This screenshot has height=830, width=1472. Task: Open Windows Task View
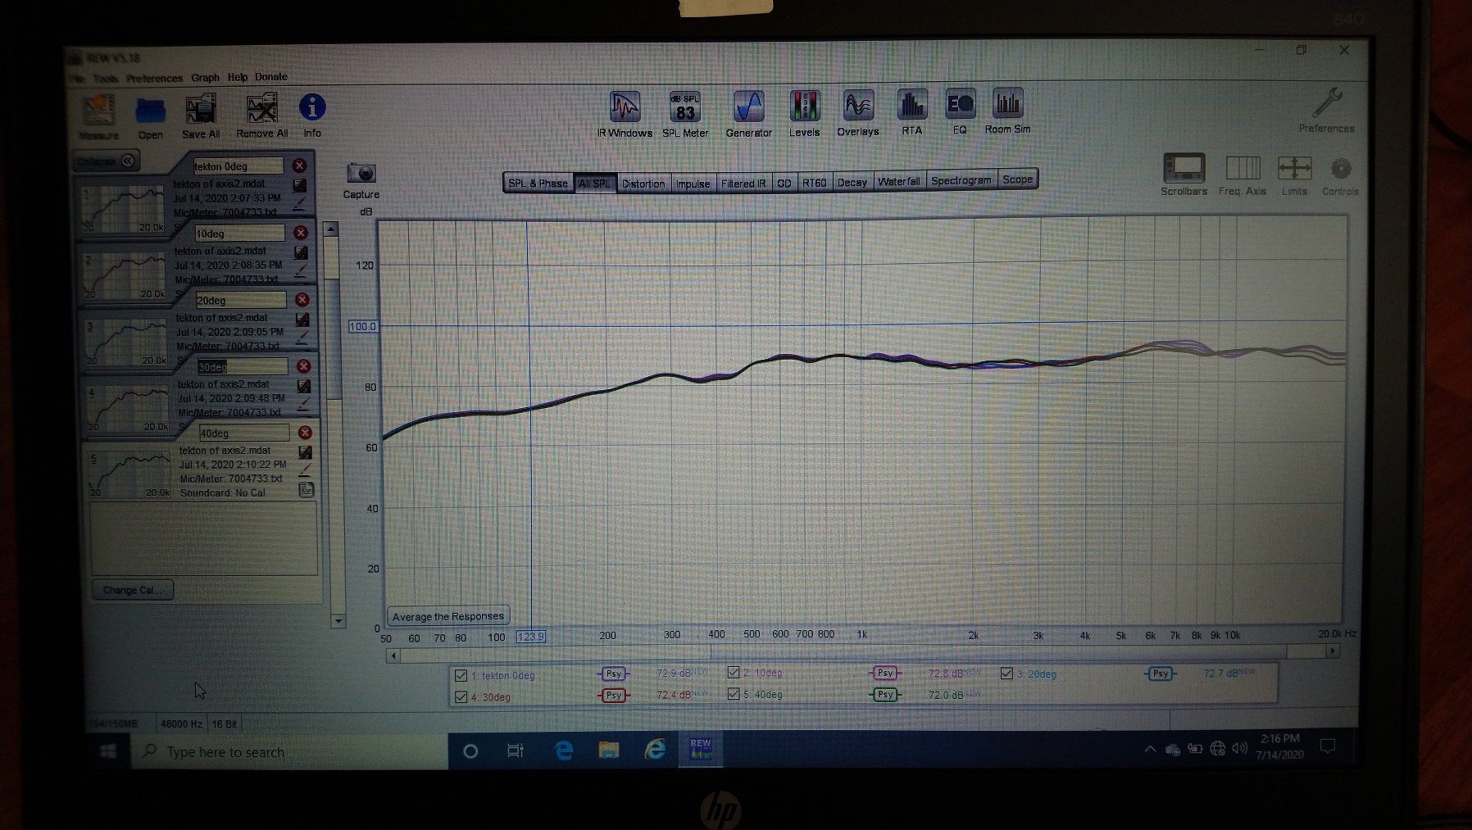point(516,751)
